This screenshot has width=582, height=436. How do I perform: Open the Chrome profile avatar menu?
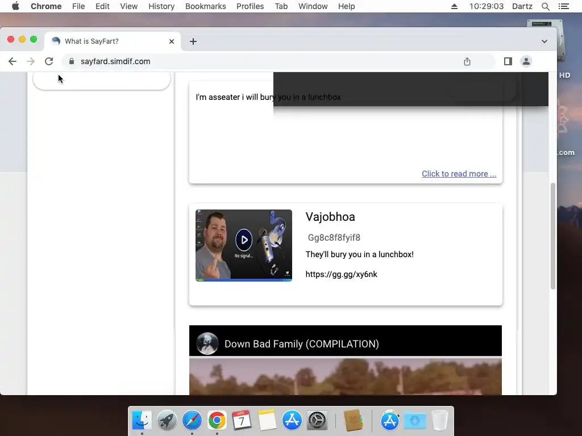click(526, 61)
